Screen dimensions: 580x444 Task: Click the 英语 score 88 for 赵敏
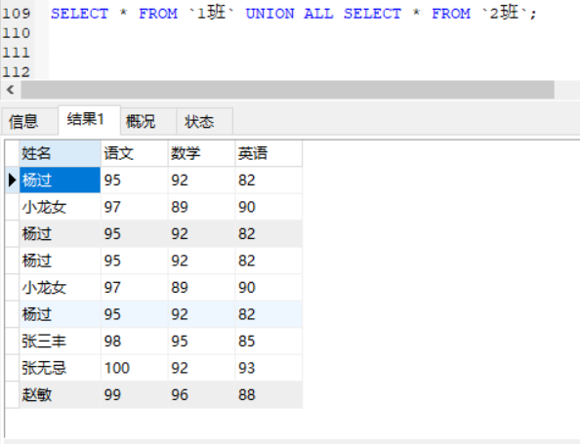[x=269, y=394]
